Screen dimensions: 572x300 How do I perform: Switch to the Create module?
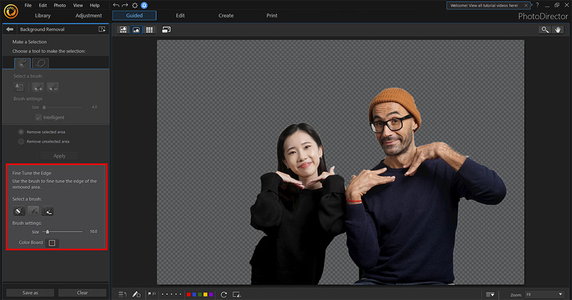(226, 15)
